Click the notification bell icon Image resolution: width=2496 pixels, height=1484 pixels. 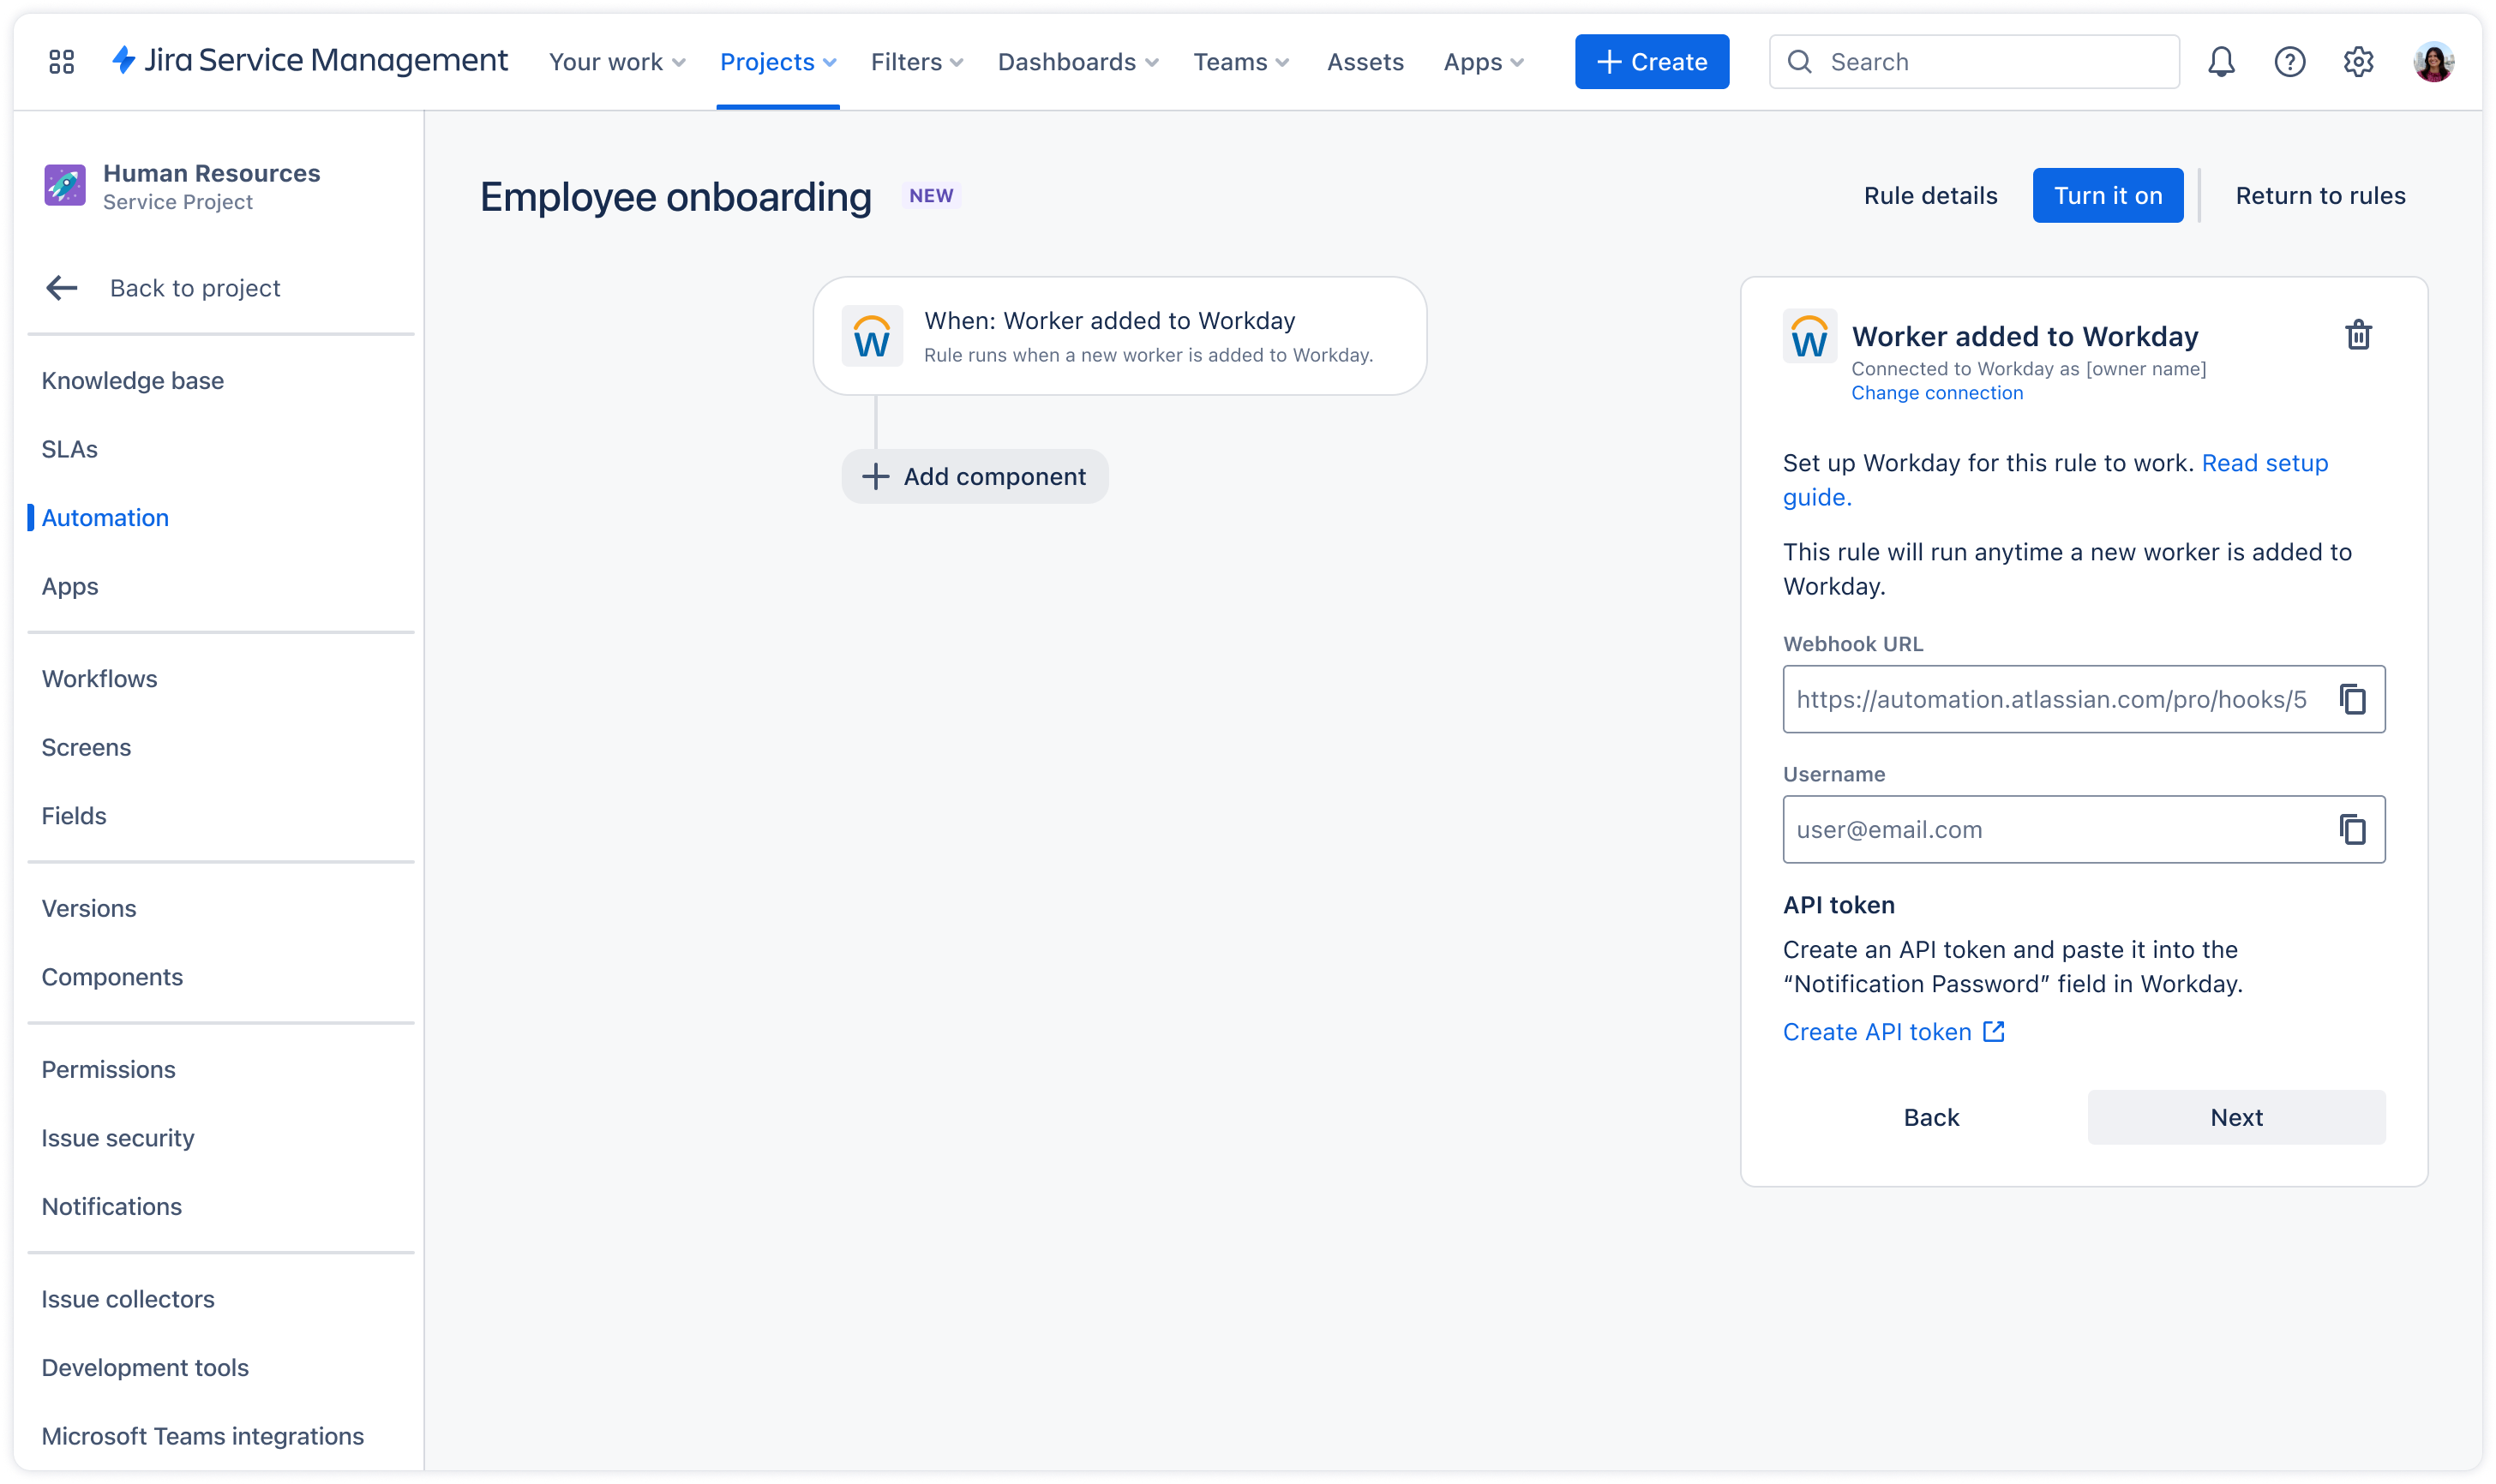click(x=2221, y=61)
